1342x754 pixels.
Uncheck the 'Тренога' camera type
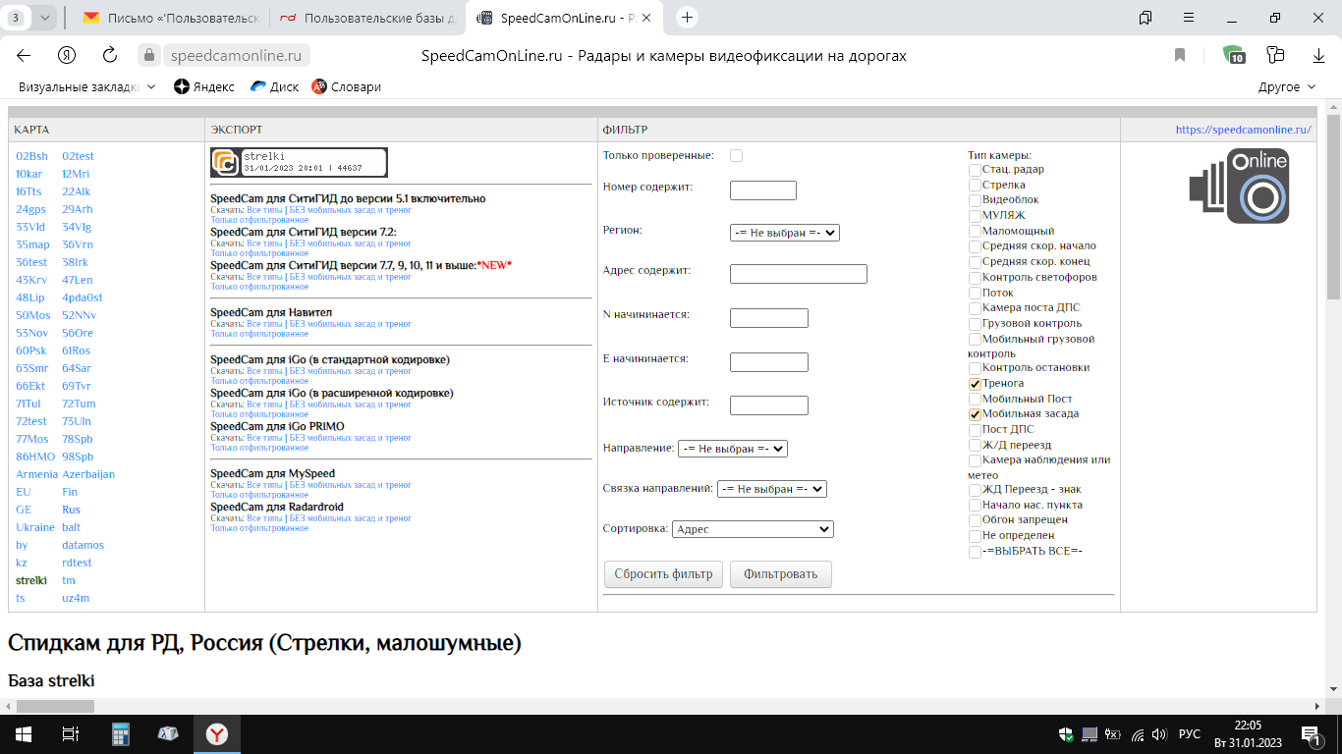[x=975, y=384]
